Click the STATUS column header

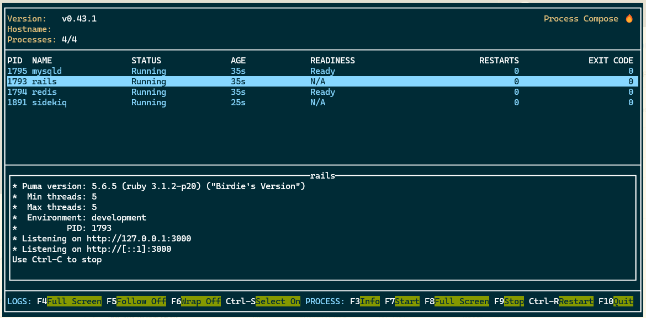[x=146, y=61]
